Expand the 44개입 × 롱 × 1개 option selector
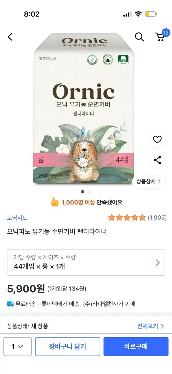 (x=86, y=262)
